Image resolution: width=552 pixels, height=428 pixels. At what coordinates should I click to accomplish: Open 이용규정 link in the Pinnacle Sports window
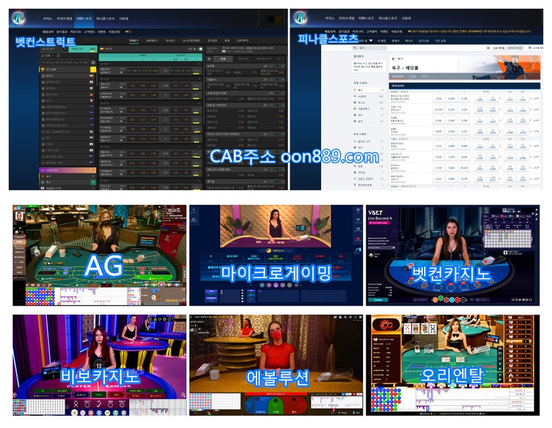(396, 32)
